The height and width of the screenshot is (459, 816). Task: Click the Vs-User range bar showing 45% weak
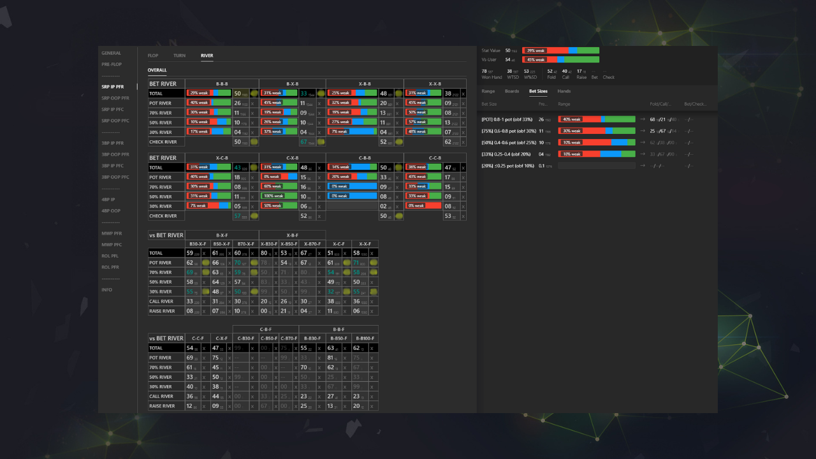coord(560,59)
